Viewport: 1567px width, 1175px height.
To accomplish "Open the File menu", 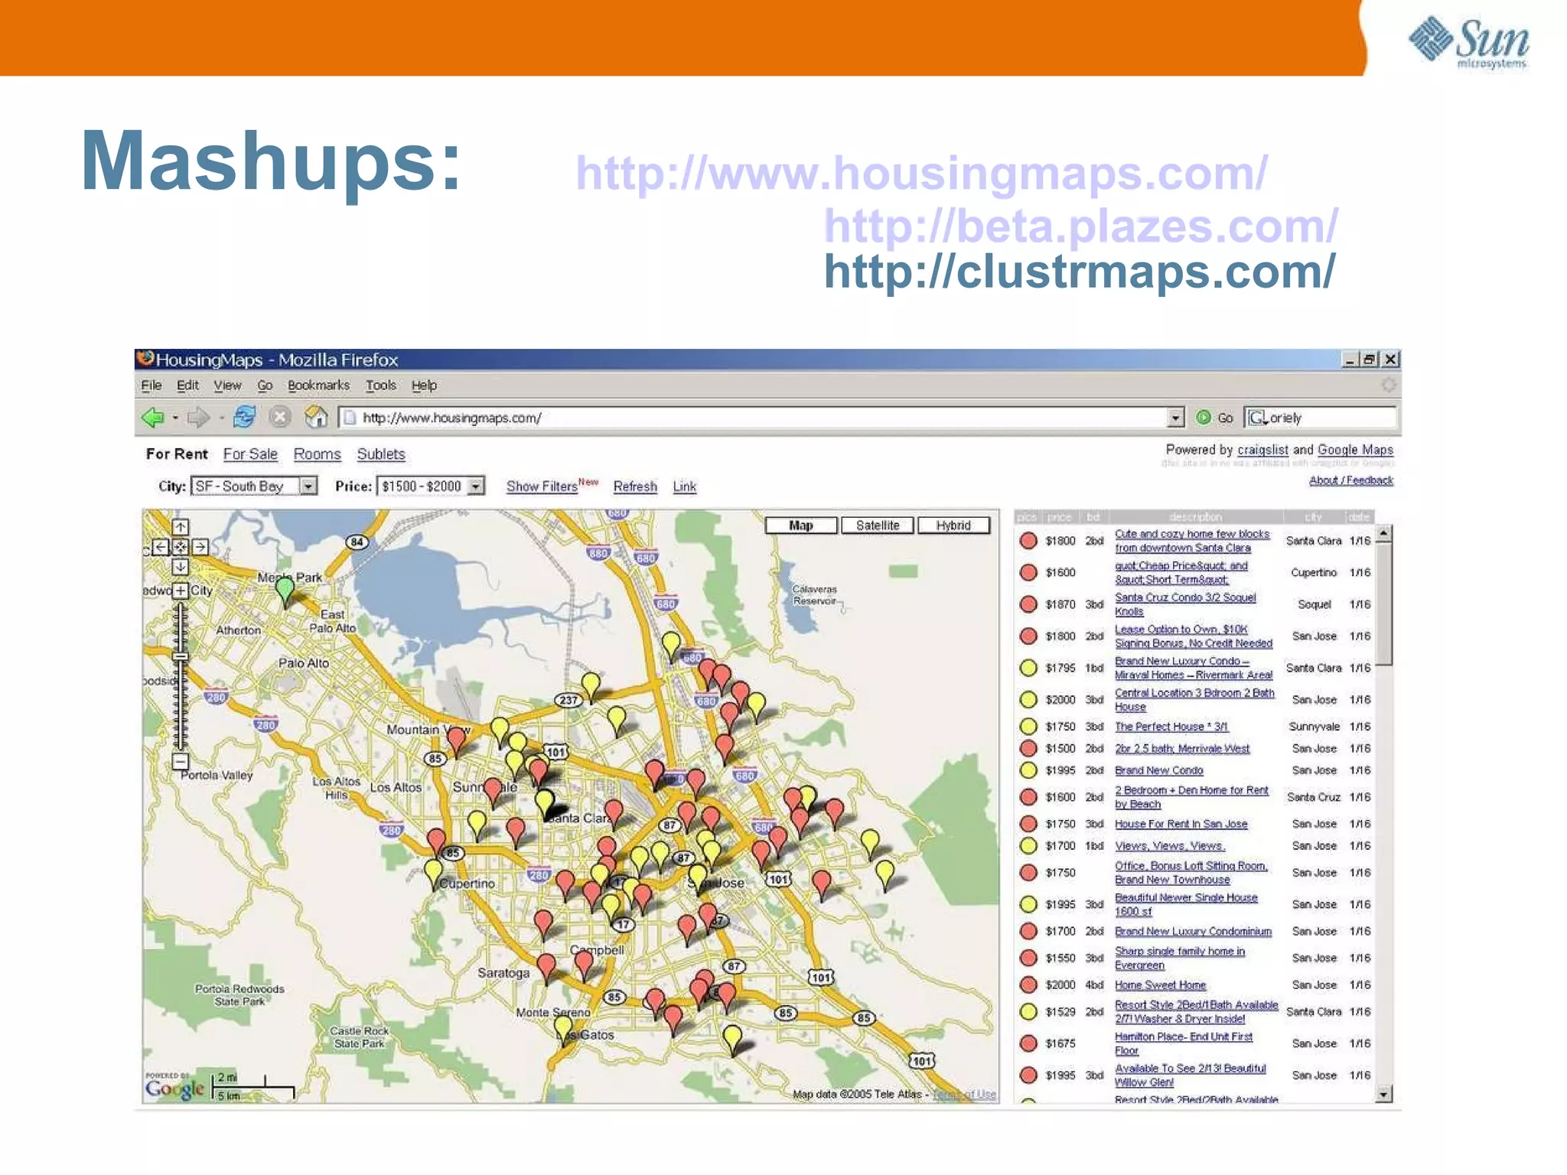I will point(151,386).
